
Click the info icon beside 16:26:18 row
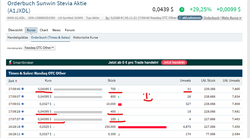pos(23,127)
